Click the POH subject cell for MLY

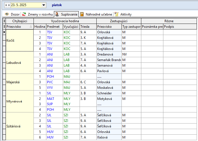pyautogui.click(x=54, y=109)
